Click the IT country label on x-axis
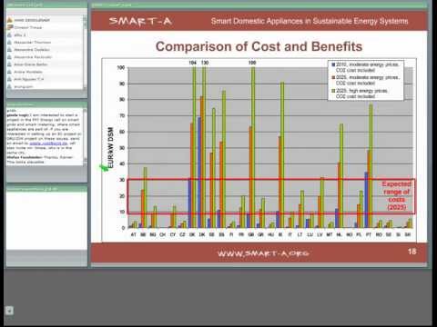The image size is (437, 327). pos(290,234)
